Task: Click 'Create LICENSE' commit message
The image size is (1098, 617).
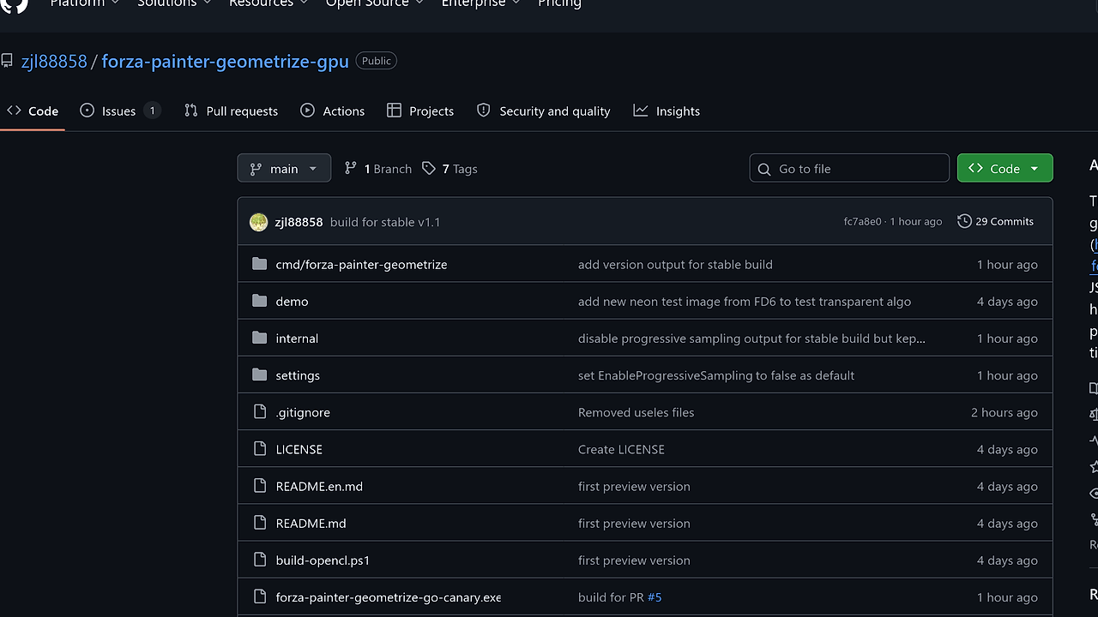Action: click(x=621, y=448)
